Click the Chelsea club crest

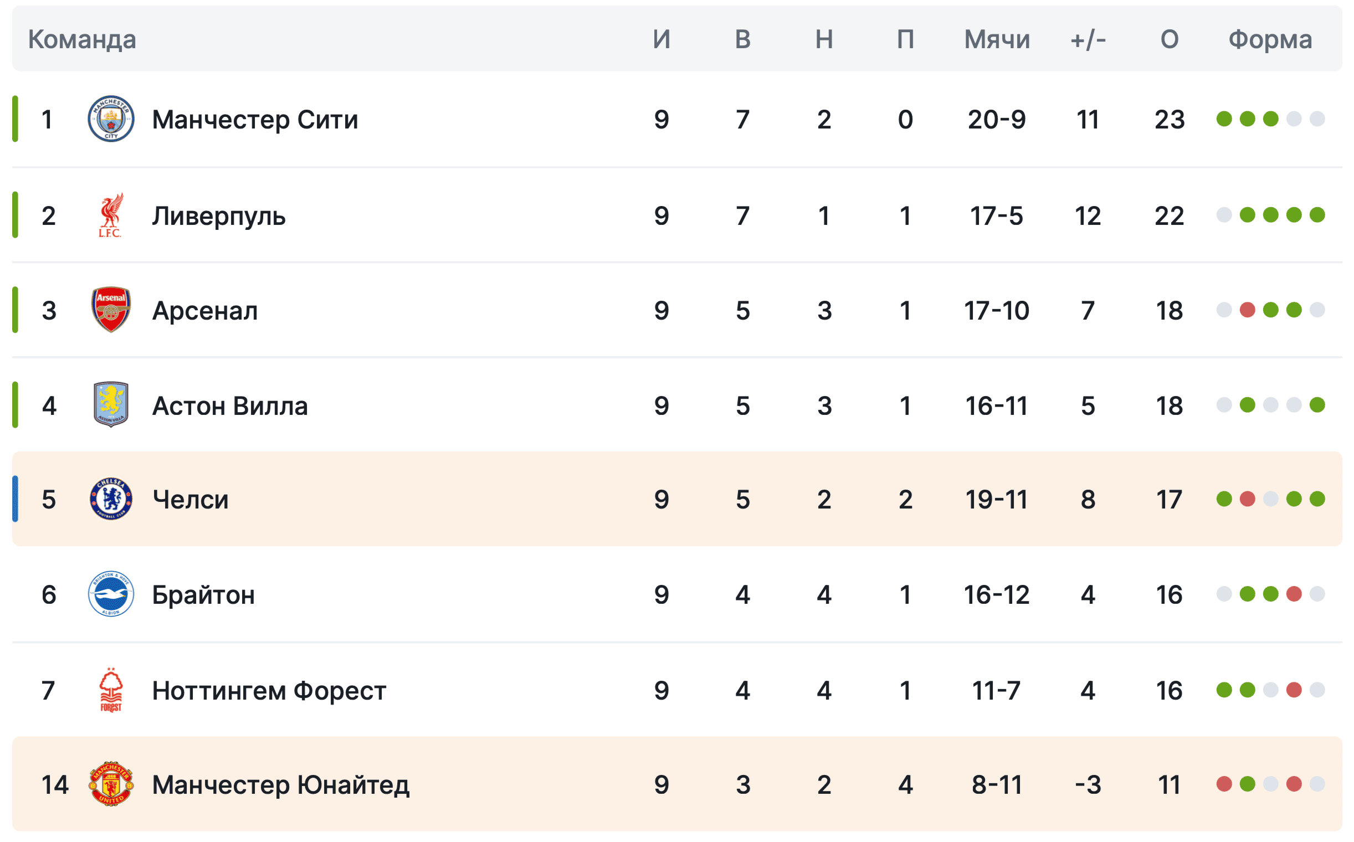(111, 499)
